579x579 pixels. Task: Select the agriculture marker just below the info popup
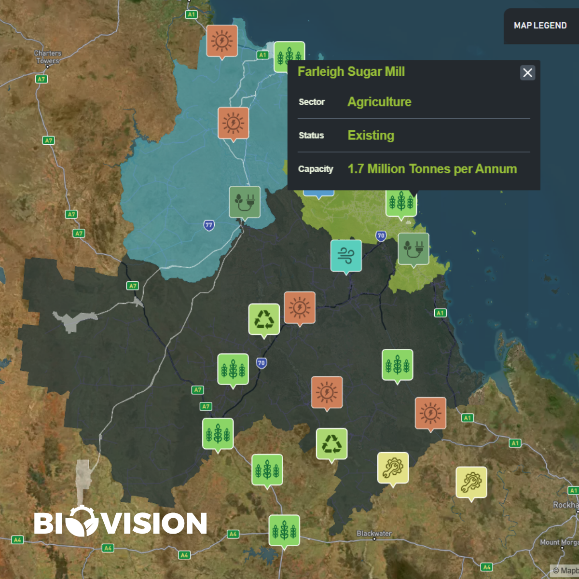pos(400,204)
